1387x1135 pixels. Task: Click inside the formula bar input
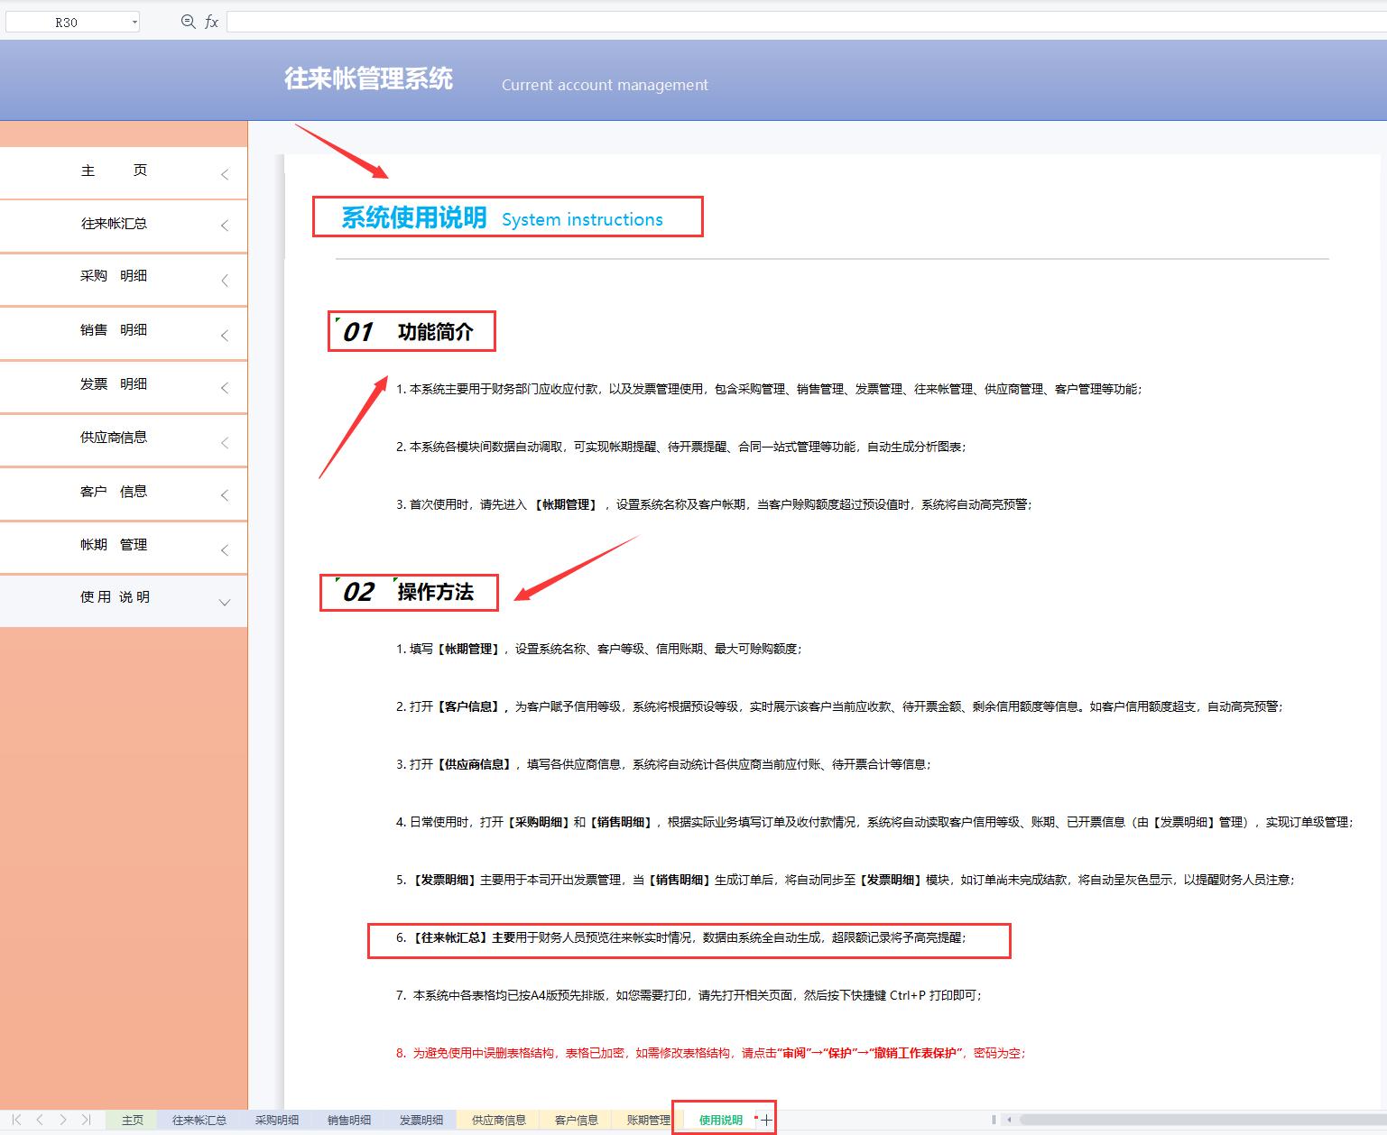tap(632, 21)
